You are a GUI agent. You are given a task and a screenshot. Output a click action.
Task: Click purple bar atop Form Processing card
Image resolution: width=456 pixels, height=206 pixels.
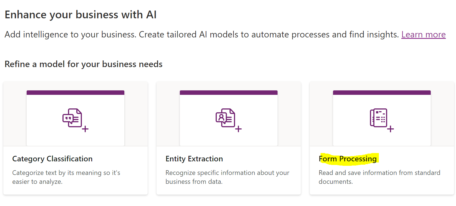pyautogui.click(x=382, y=93)
